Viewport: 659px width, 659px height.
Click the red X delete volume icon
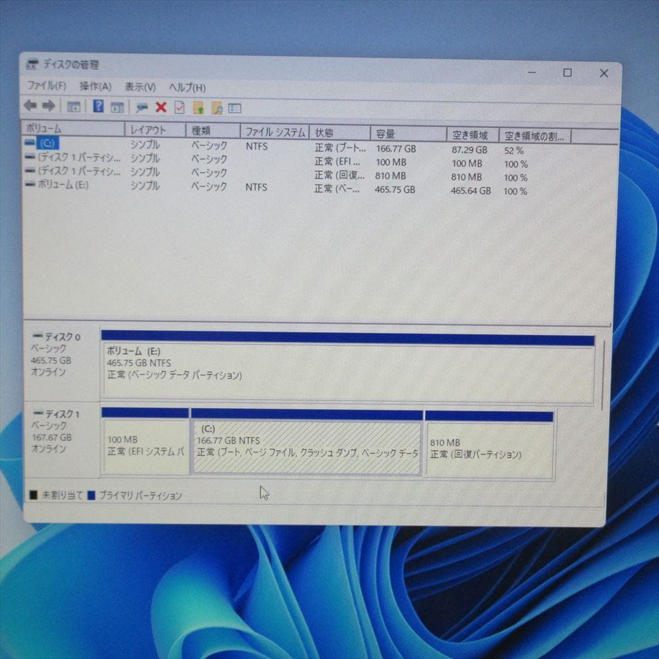(x=160, y=106)
